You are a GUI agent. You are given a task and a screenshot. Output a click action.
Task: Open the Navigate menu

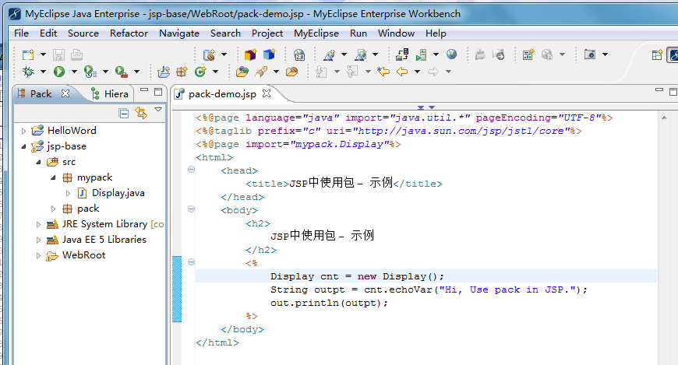[179, 33]
